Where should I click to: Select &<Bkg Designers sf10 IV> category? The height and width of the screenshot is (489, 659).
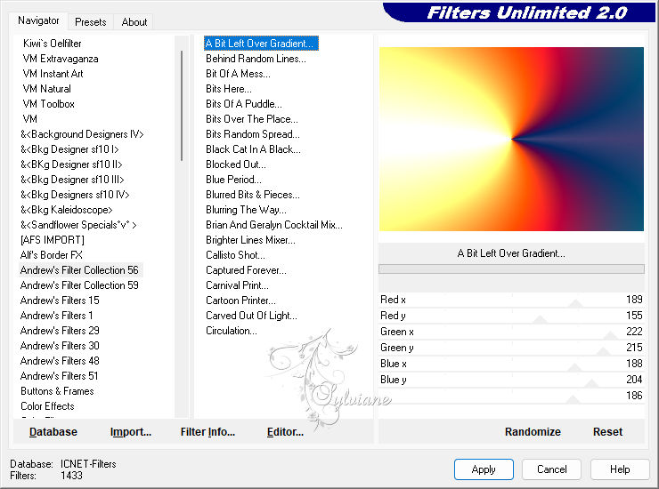click(75, 195)
